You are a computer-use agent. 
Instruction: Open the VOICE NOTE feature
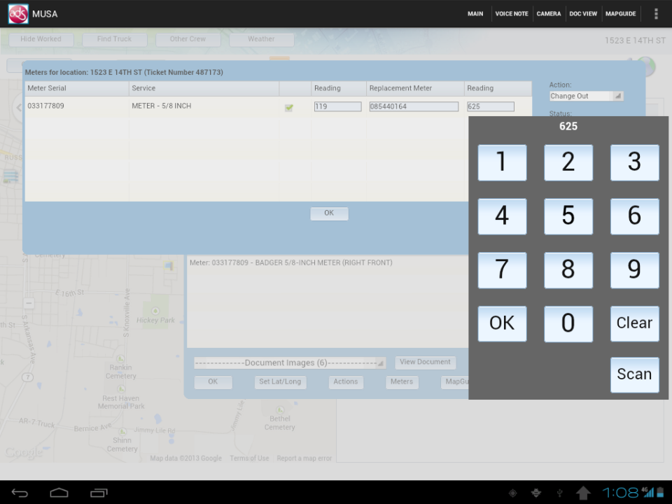pos(511,13)
